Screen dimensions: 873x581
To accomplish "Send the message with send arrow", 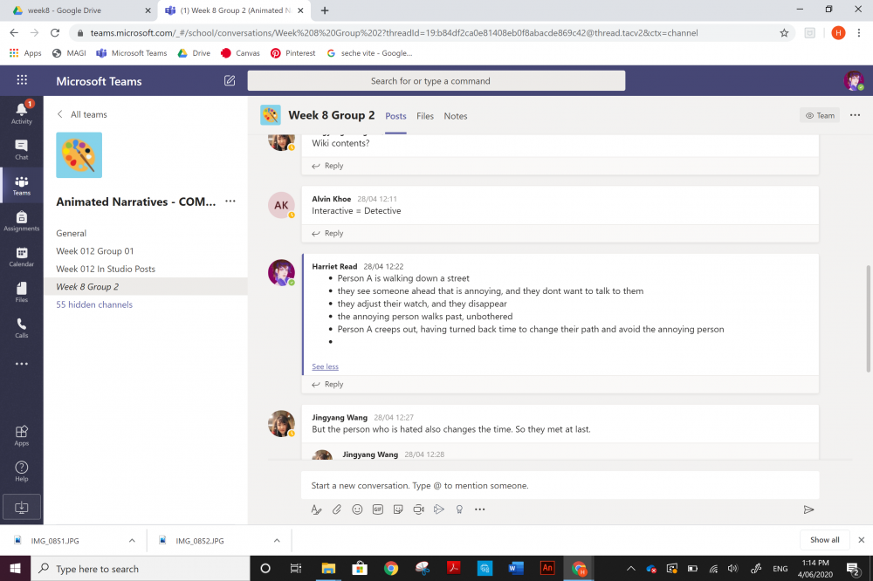I will tap(808, 509).
